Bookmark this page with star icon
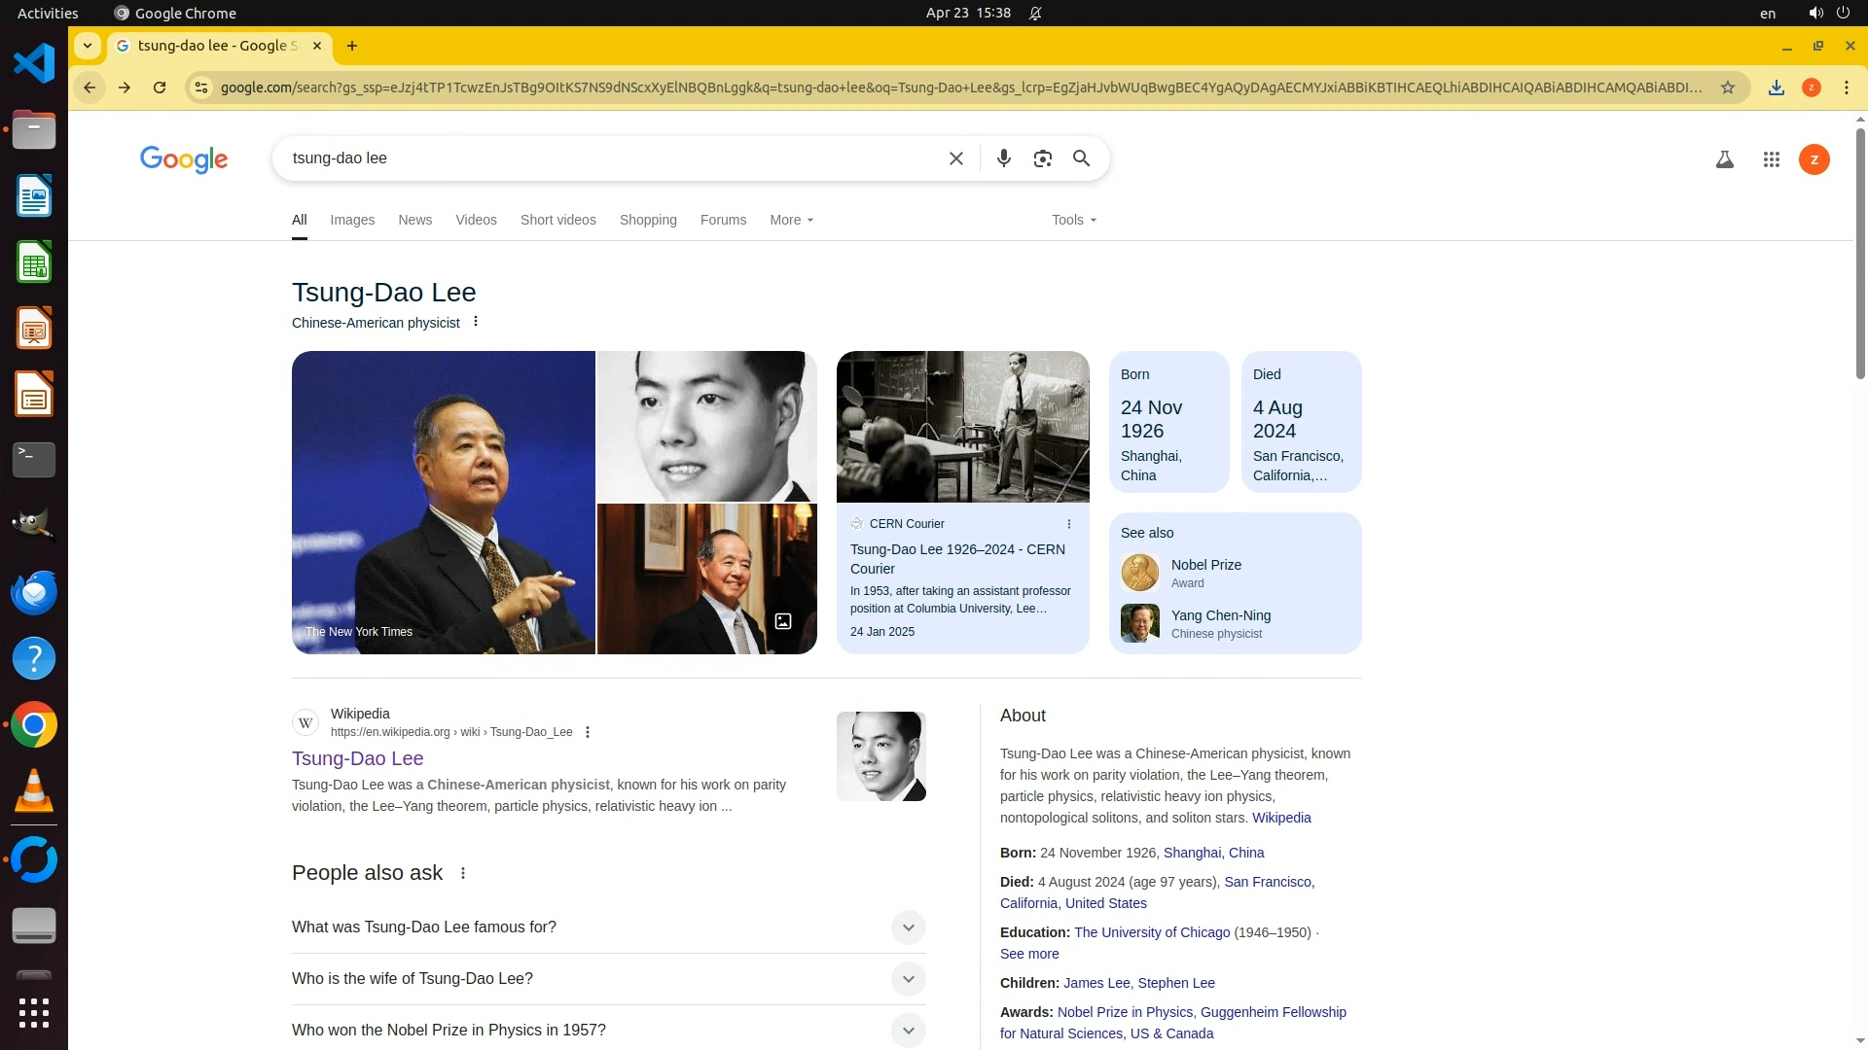 pos(1727,87)
